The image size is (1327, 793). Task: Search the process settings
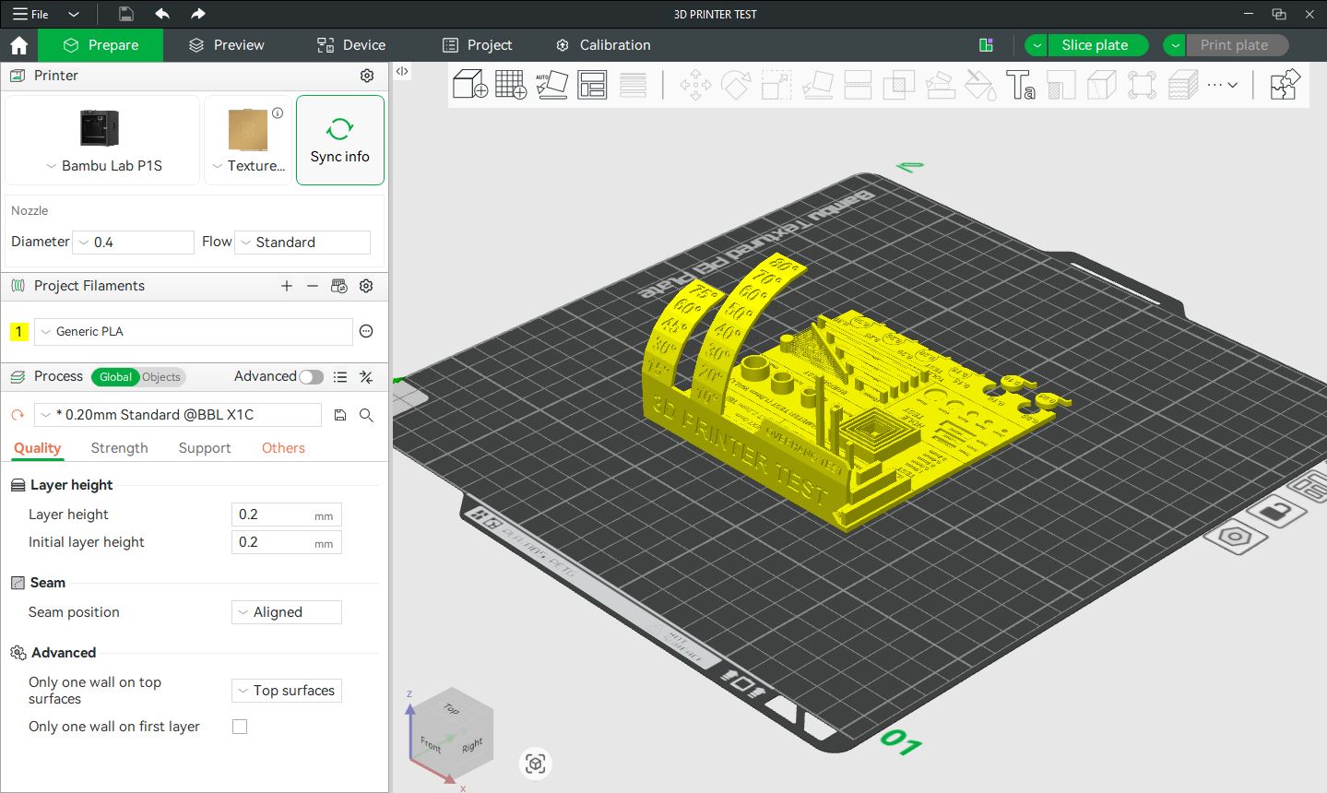(x=366, y=415)
